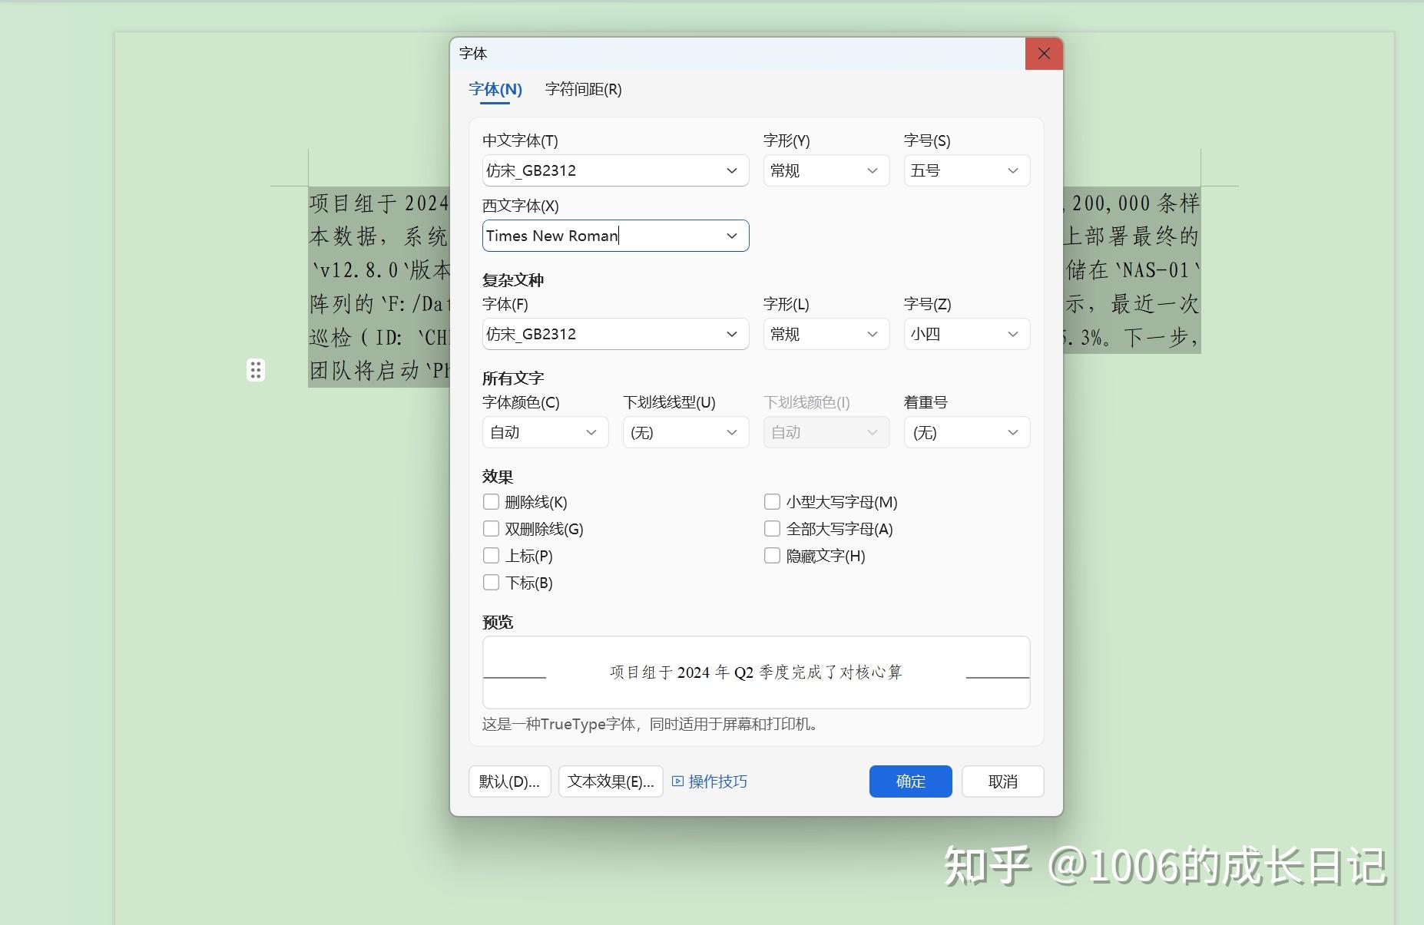
Task: Check the 双删除线(G) option
Action: tap(492, 528)
